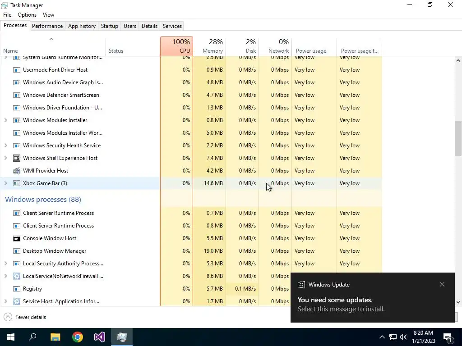The height and width of the screenshot is (346, 462).
Task: Sort by the Power usage trend column header
Action: (360, 46)
